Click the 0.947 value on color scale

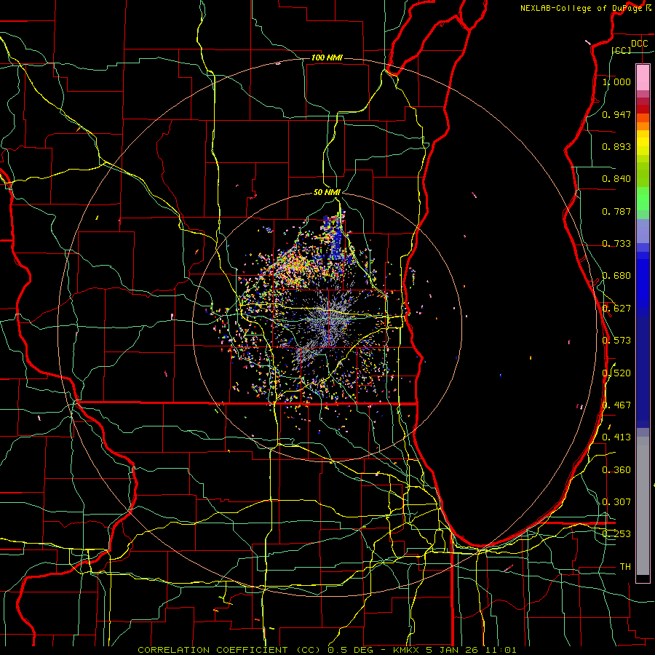[616, 114]
